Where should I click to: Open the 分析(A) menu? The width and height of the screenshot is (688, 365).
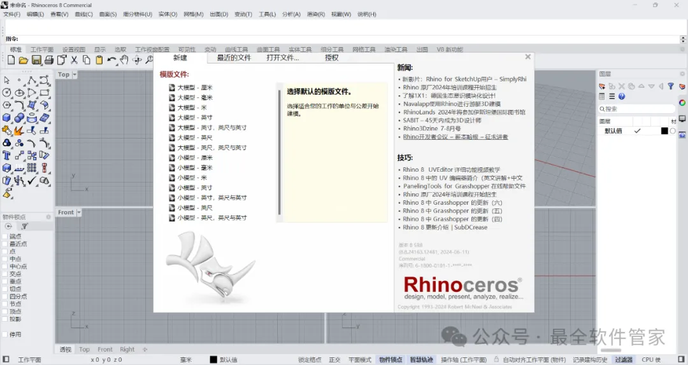[291, 14]
